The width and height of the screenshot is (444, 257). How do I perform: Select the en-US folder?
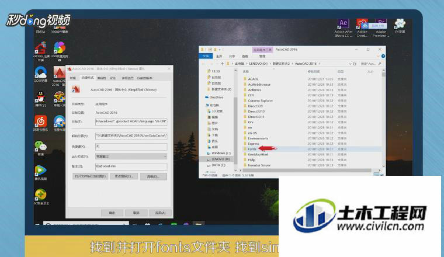252,133
